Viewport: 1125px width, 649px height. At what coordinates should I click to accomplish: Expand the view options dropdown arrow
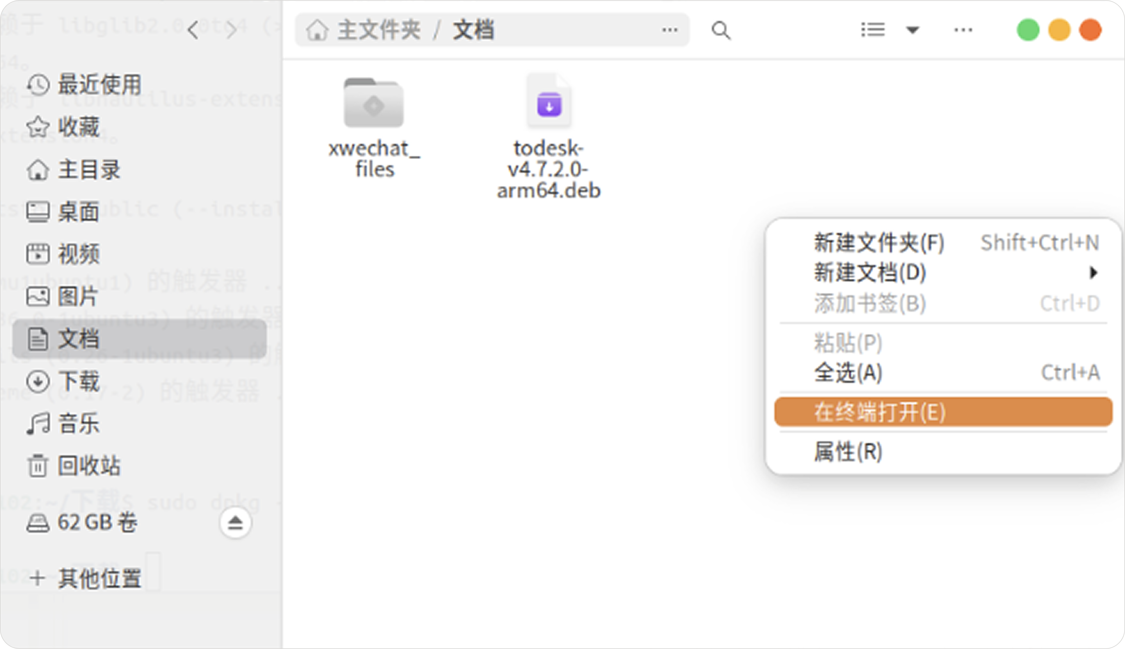pos(912,30)
